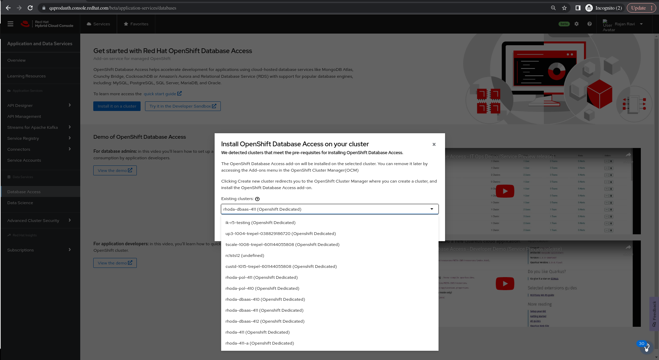Expand API Designer section

[40, 105]
